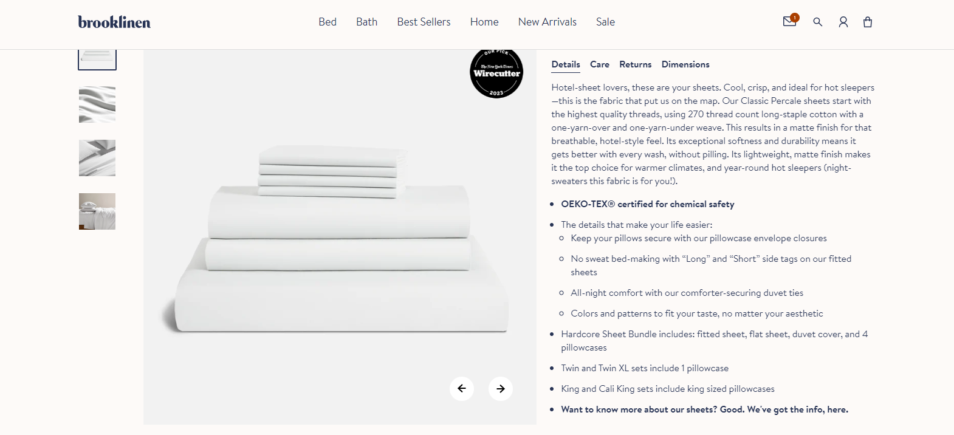This screenshot has height=435, width=954.
Task: Open the Bath menu
Action: 367,22
